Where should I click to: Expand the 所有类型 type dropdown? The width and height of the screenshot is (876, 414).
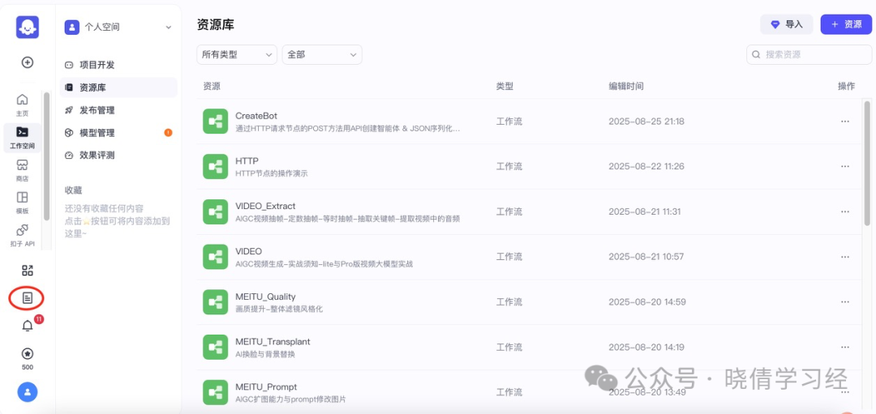[x=237, y=54]
